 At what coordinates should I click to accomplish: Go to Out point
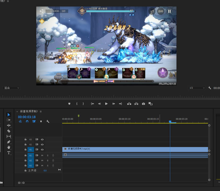point(120,104)
